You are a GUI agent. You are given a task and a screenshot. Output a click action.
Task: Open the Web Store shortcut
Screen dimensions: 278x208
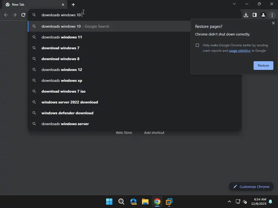click(124, 132)
